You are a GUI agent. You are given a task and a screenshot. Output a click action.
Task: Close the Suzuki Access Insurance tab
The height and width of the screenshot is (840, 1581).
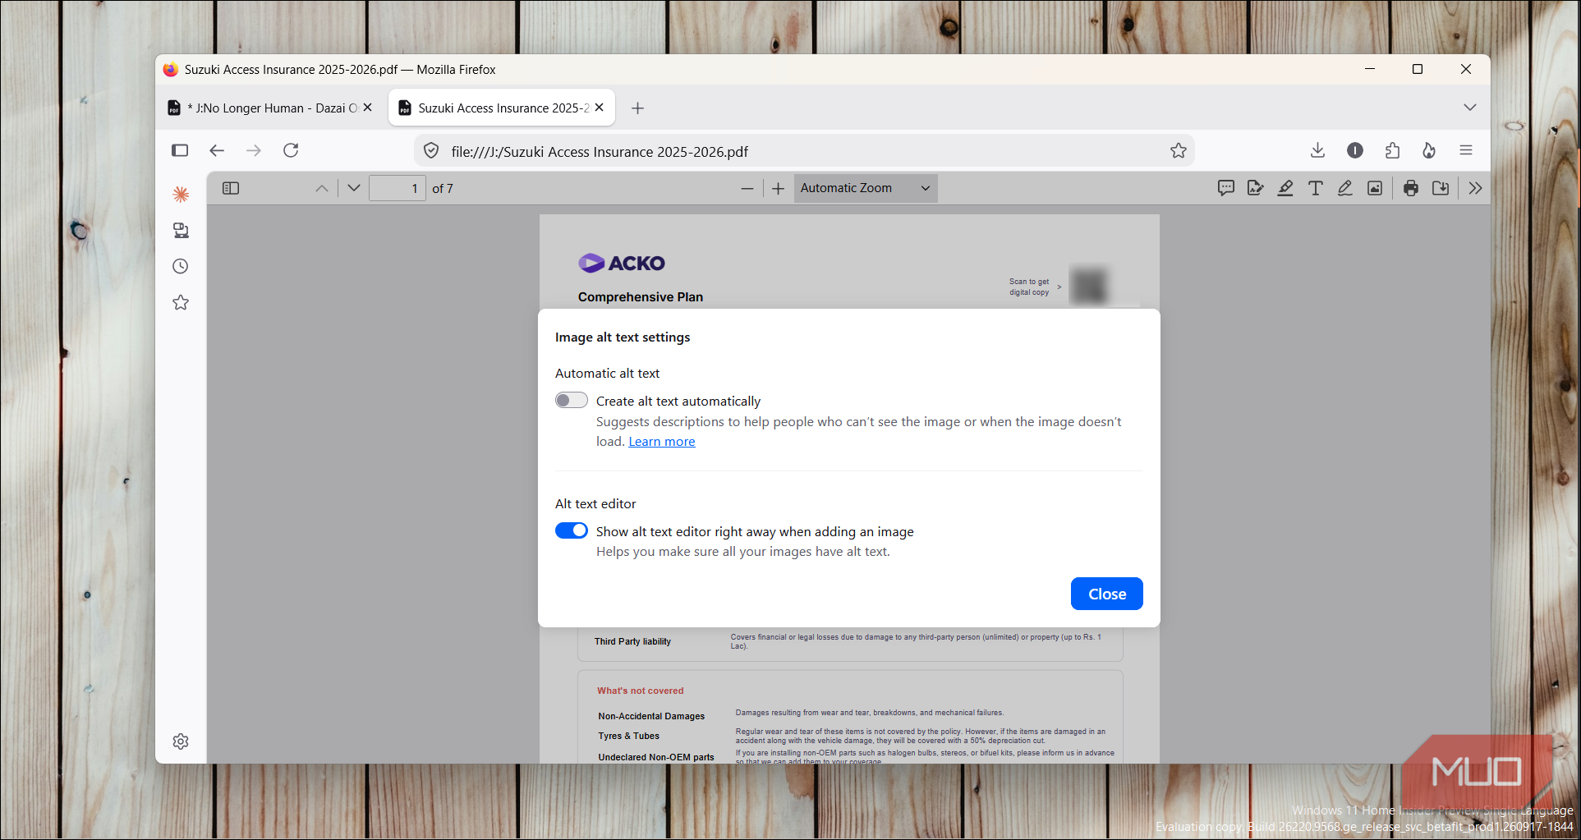pos(600,108)
